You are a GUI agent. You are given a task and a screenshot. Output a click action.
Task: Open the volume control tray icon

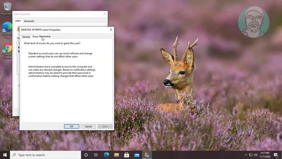tap(256, 155)
